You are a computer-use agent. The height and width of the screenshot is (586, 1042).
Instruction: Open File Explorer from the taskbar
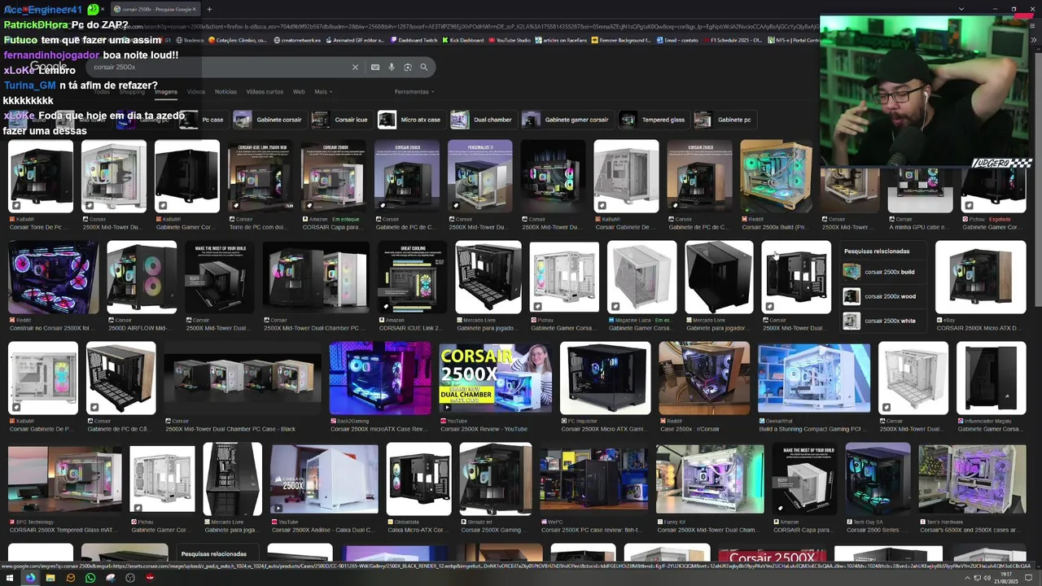[x=50, y=578]
